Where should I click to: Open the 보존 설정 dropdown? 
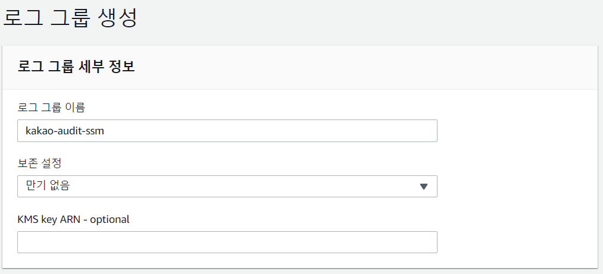[x=227, y=186]
